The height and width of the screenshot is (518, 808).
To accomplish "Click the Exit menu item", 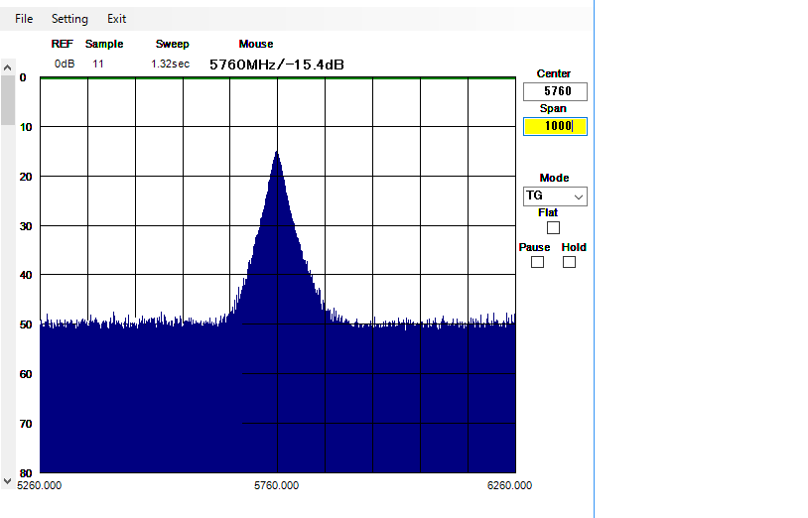I will pos(117,19).
